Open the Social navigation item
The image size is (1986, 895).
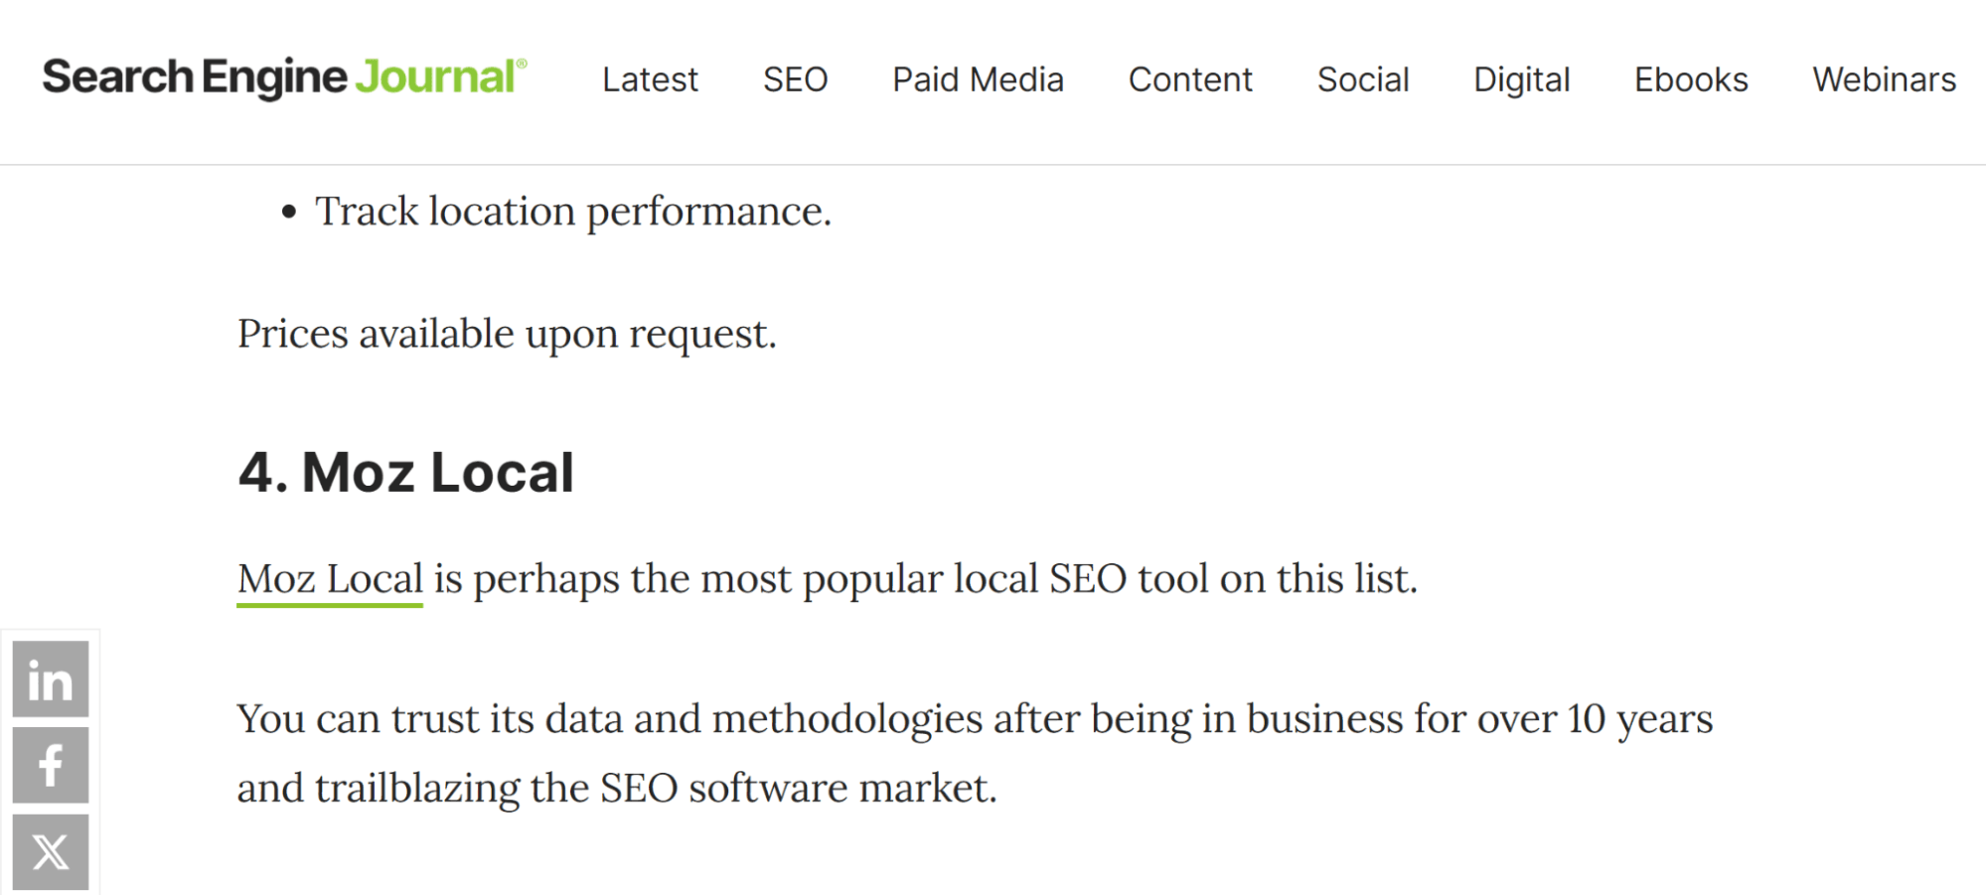coord(1363,79)
